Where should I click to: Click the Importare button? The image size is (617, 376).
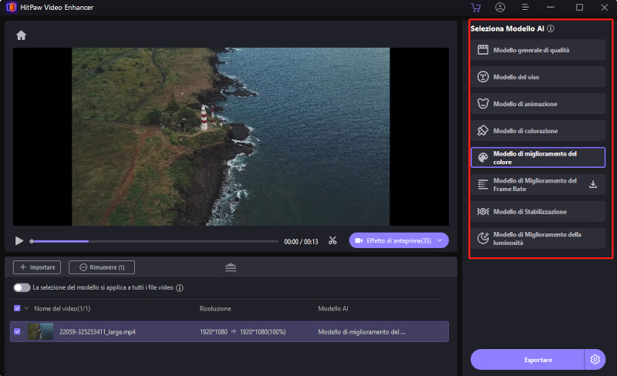click(x=37, y=267)
